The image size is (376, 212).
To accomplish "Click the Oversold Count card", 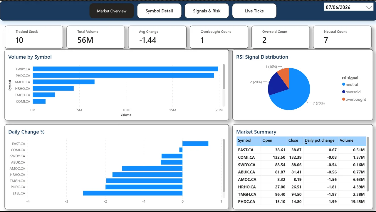I will click(281, 37).
